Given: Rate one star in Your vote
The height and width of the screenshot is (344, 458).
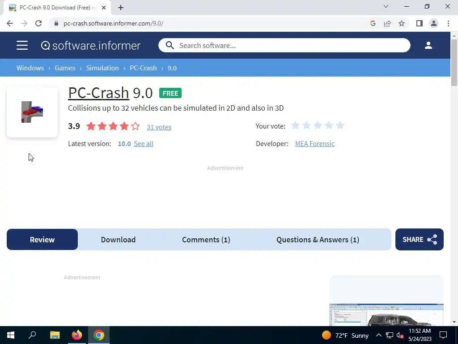Looking at the screenshot, I should pos(295,126).
